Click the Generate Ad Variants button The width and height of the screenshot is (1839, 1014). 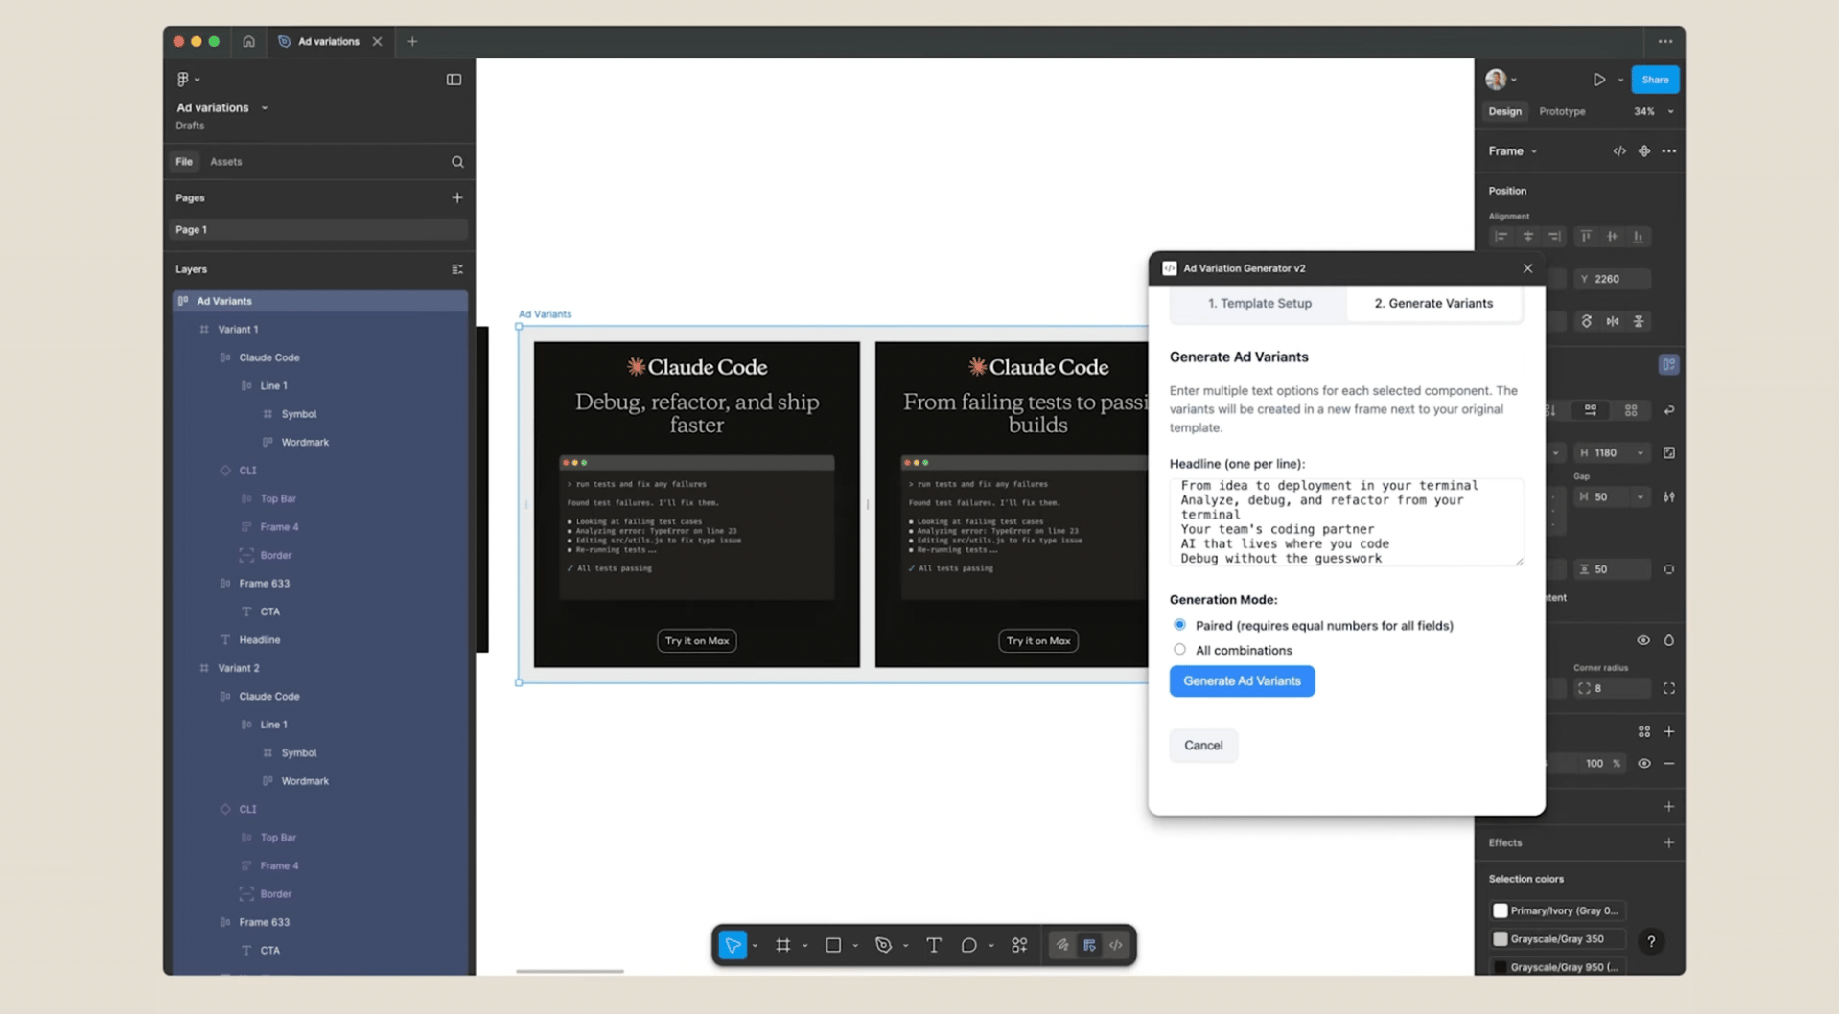[x=1242, y=681]
